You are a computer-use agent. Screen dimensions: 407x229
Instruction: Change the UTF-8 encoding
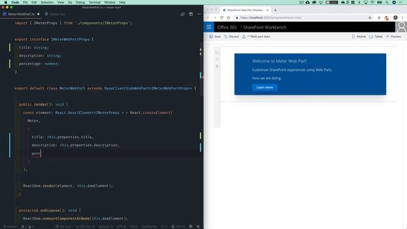pos(121,226)
